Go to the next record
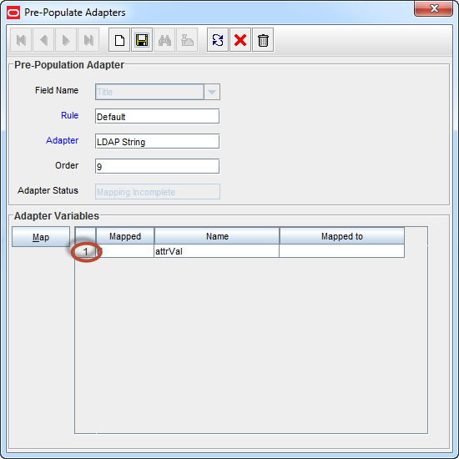This screenshot has height=459, width=459. [66, 40]
